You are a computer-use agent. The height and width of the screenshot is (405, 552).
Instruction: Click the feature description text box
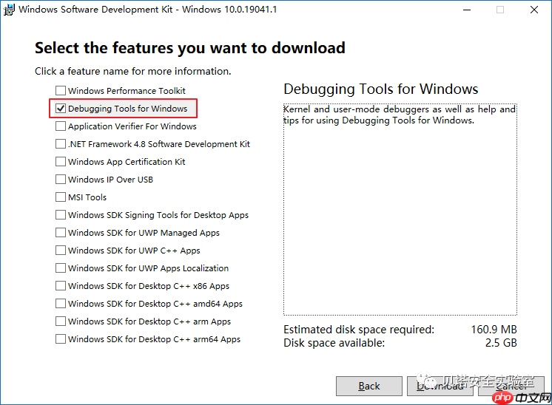coord(400,210)
